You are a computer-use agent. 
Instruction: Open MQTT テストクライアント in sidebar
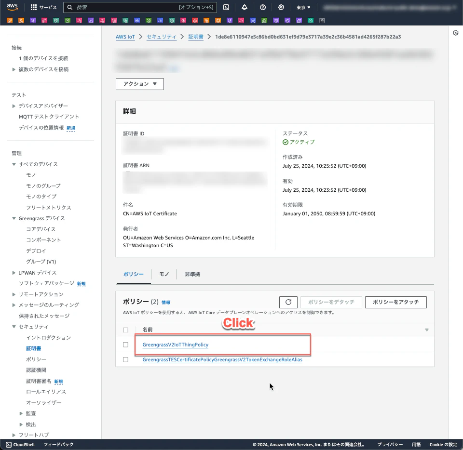[49, 117]
